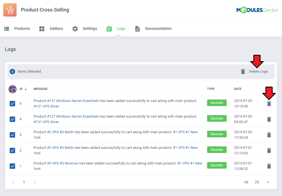Screen dimensions: 282x196
Task: Uncheck the select-all checkbox in header
Action: click(x=12, y=89)
